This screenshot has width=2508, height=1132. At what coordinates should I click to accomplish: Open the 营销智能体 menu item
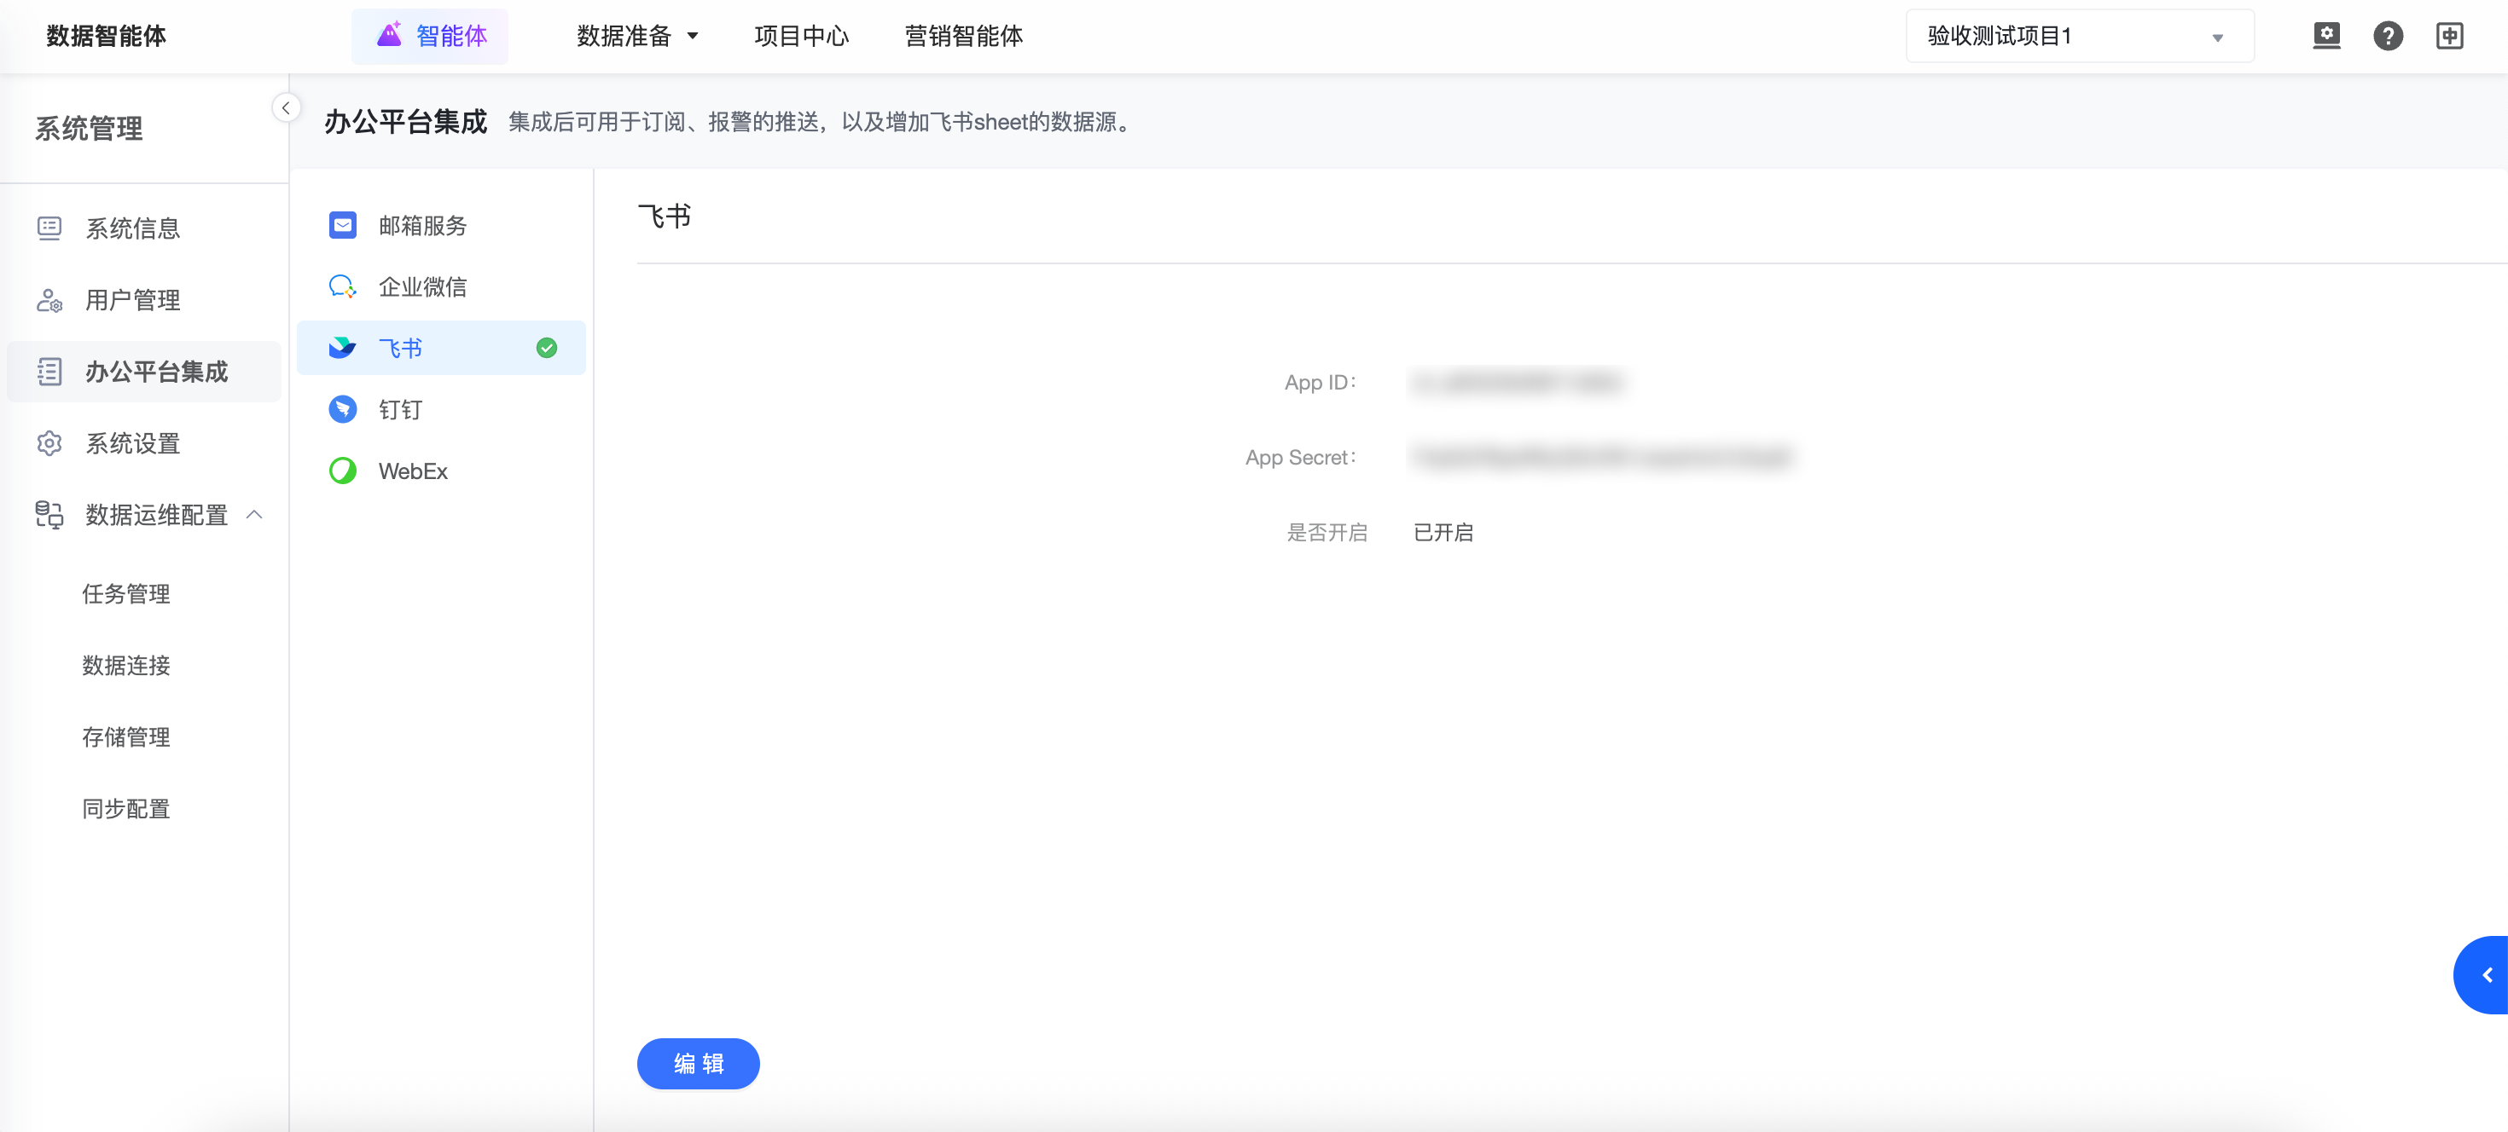click(963, 36)
